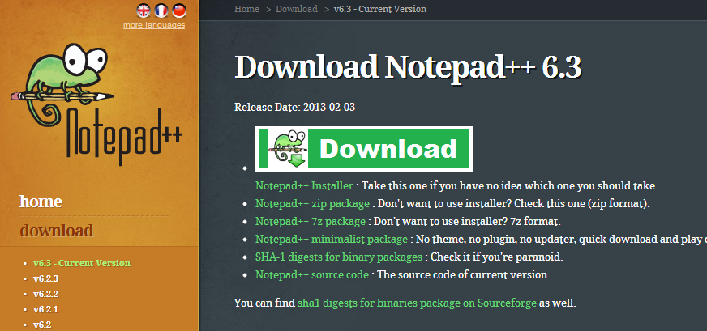Open the Notepad++ source code link
This screenshot has width=707, height=331.
point(312,274)
